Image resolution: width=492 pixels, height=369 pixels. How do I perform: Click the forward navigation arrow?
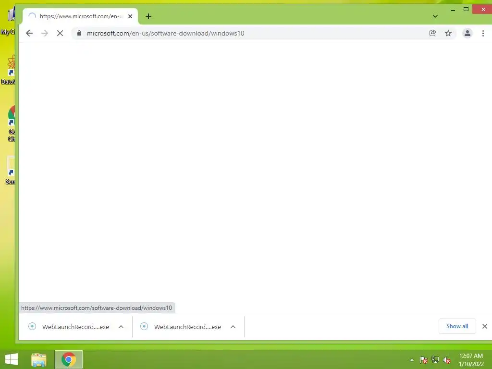(45, 33)
